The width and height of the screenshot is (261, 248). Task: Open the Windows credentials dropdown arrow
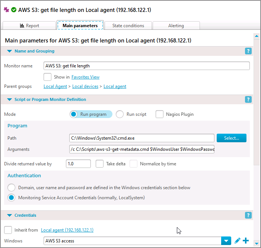(x=226, y=241)
